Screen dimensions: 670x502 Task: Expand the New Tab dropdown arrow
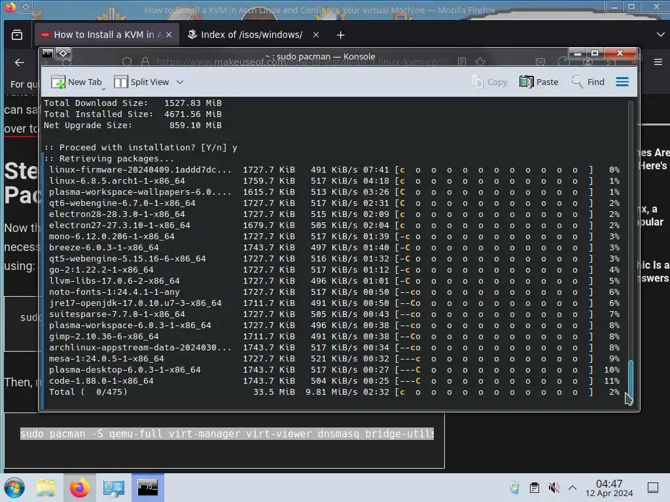click(103, 89)
